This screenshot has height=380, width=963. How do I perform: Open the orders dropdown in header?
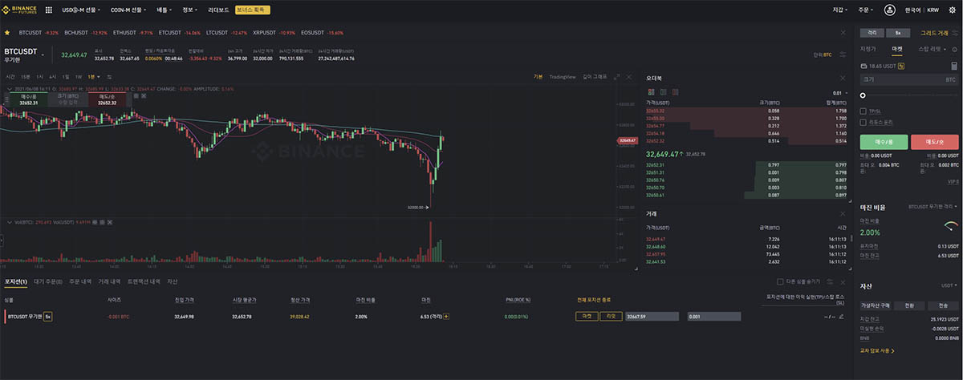866,10
